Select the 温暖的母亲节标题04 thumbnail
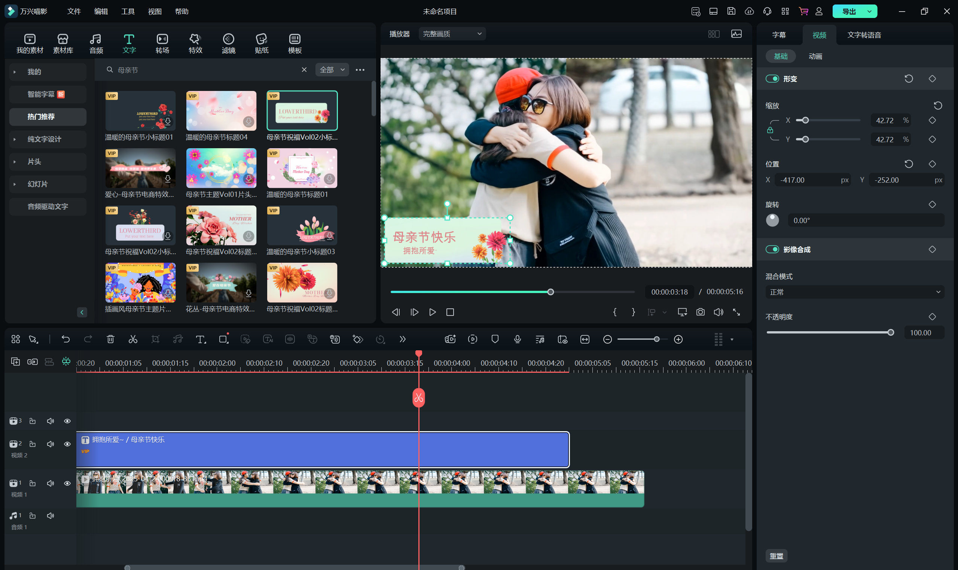This screenshot has width=958, height=570. pyautogui.click(x=221, y=111)
